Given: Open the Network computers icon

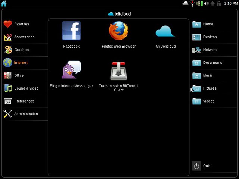Looking at the screenshot, I should [x=196, y=50].
